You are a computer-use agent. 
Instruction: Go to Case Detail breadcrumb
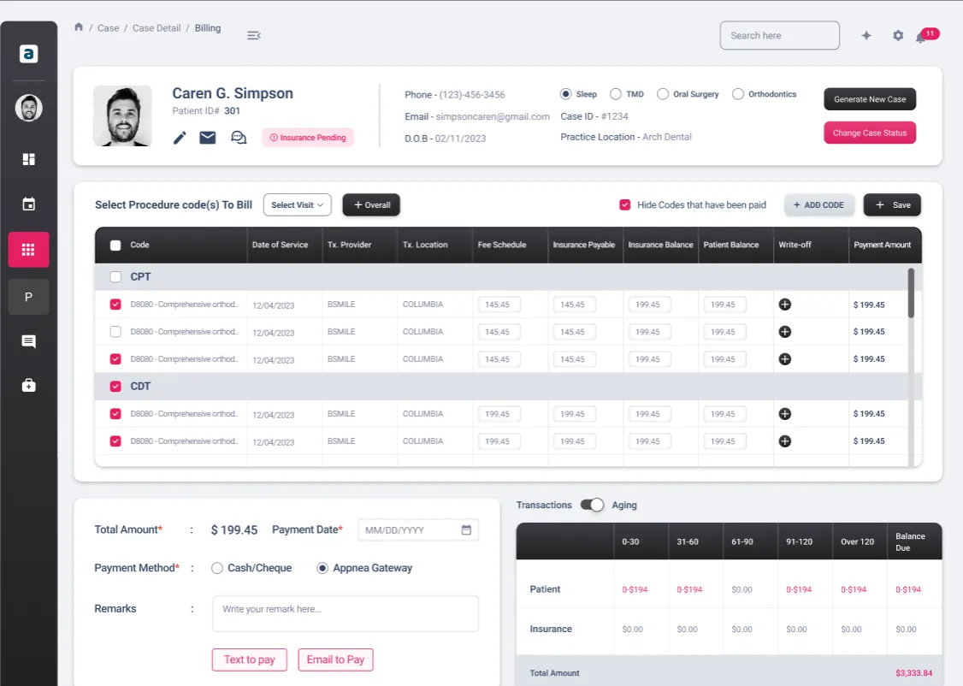coord(157,28)
